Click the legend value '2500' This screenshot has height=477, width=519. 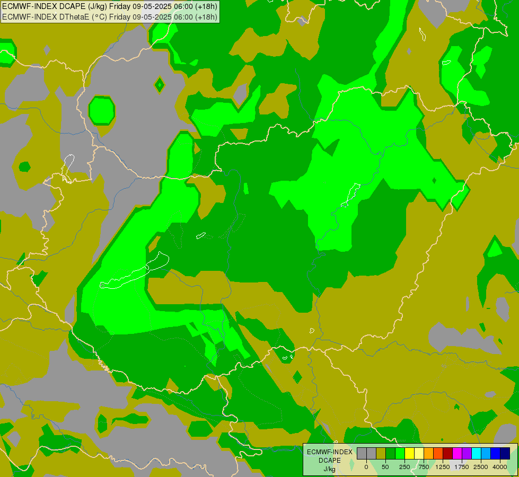point(481,467)
